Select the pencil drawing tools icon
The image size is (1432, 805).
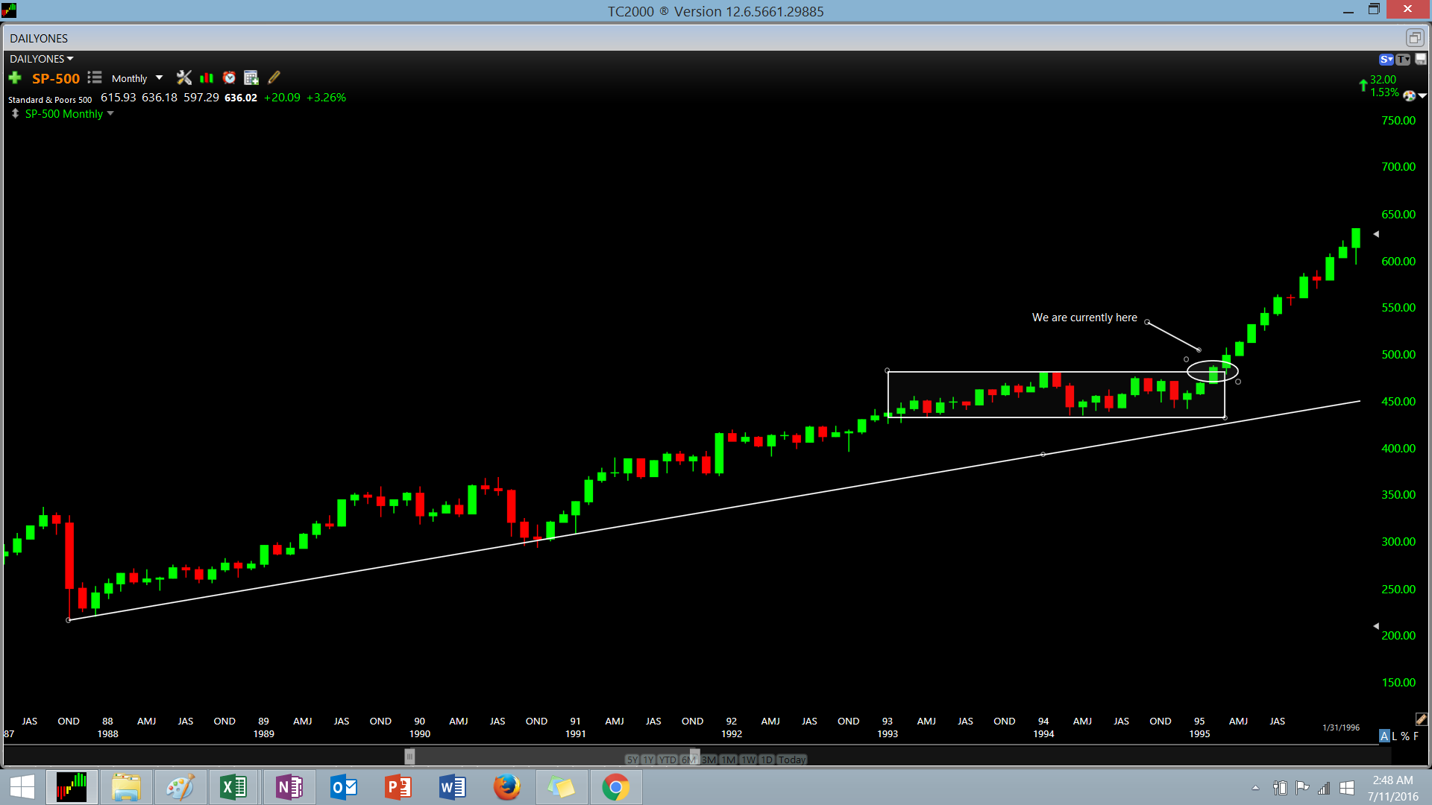(274, 78)
